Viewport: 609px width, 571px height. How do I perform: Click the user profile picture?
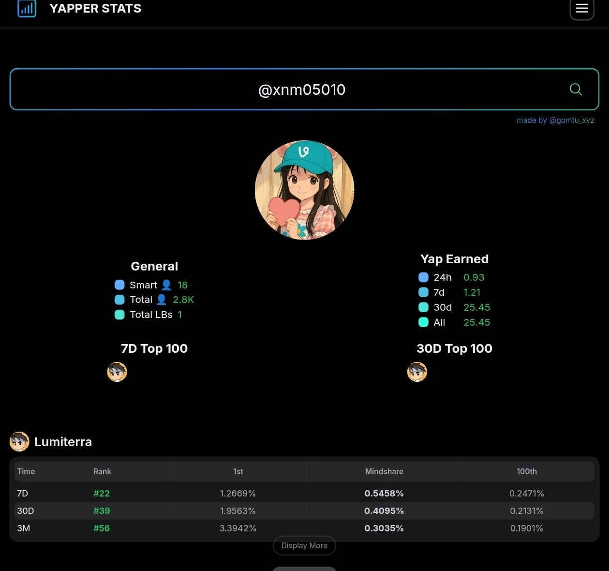(x=304, y=190)
